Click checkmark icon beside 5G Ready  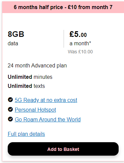click(x=10, y=100)
